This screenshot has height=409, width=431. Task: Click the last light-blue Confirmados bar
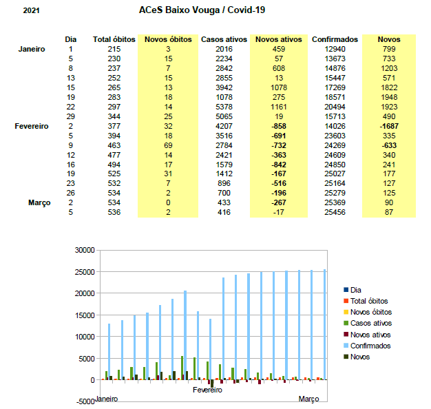(x=324, y=324)
